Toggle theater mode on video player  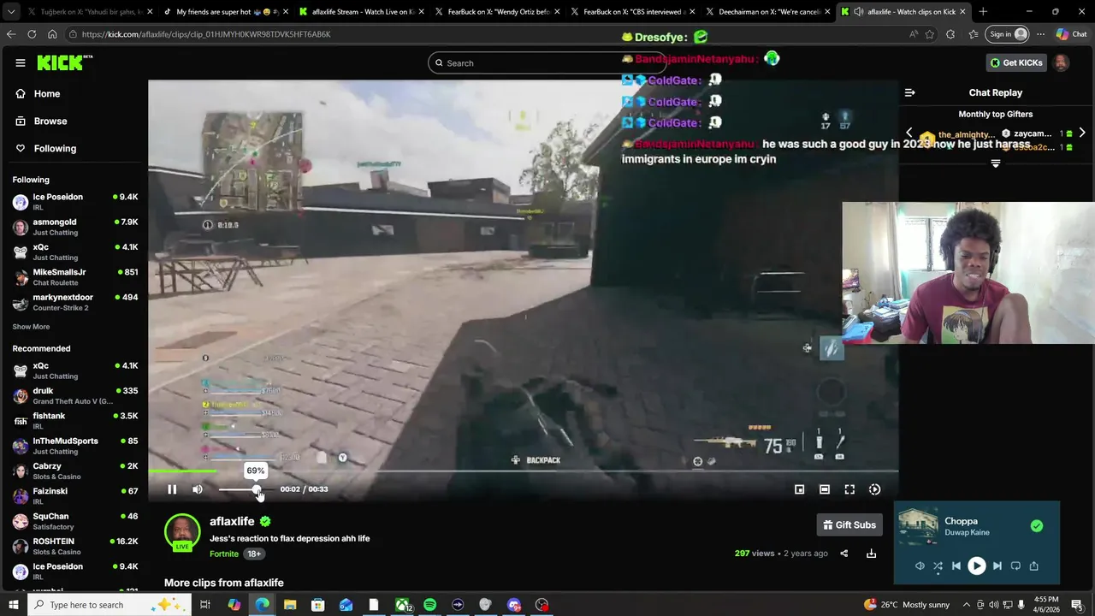click(824, 489)
